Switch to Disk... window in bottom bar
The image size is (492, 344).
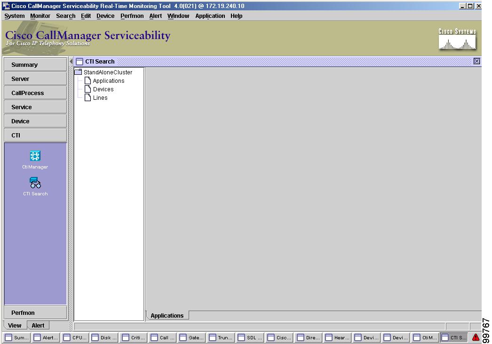pos(104,338)
